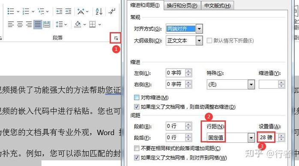Click the 左侧 indent value field
The width and height of the screenshot is (299, 166).
click(176, 73)
